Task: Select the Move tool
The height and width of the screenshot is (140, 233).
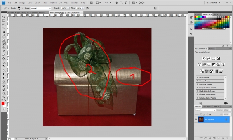Action: pos(4,17)
